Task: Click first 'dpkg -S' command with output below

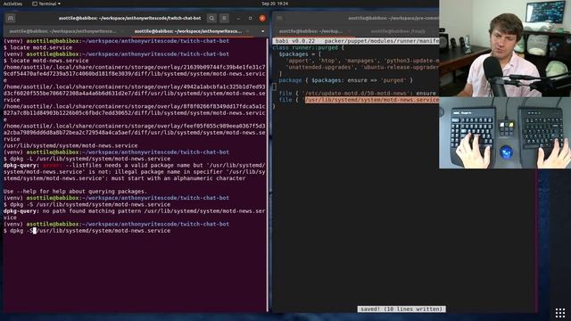Action: 87,204
